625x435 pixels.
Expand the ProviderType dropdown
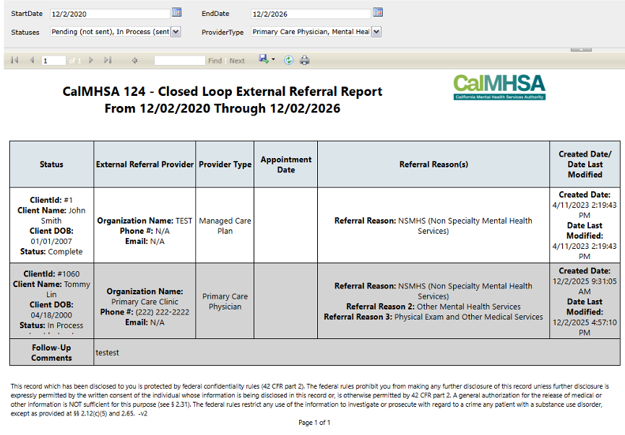[376, 32]
